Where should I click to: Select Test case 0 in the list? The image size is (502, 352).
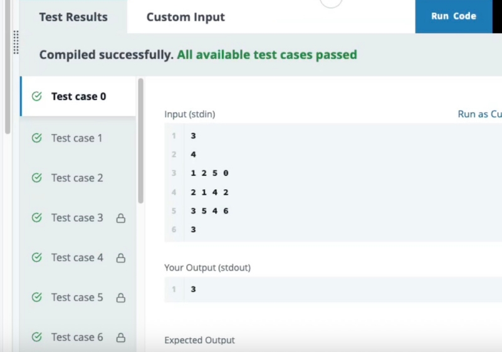pyautogui.click(x=78, y=96)
